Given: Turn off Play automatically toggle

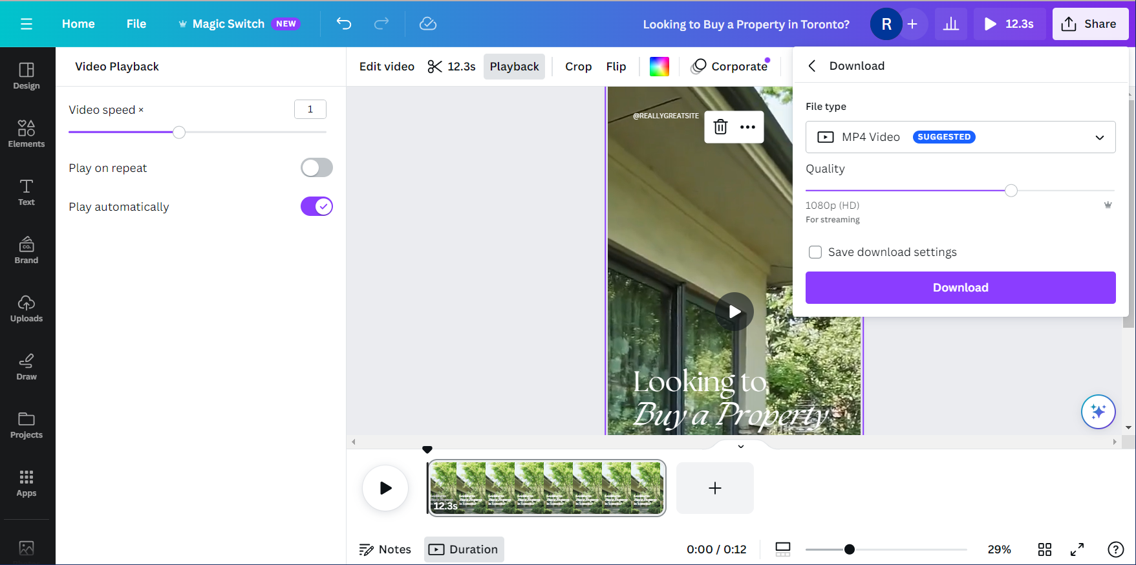Looking at the screenshot, I should click(x=316, y=207).
